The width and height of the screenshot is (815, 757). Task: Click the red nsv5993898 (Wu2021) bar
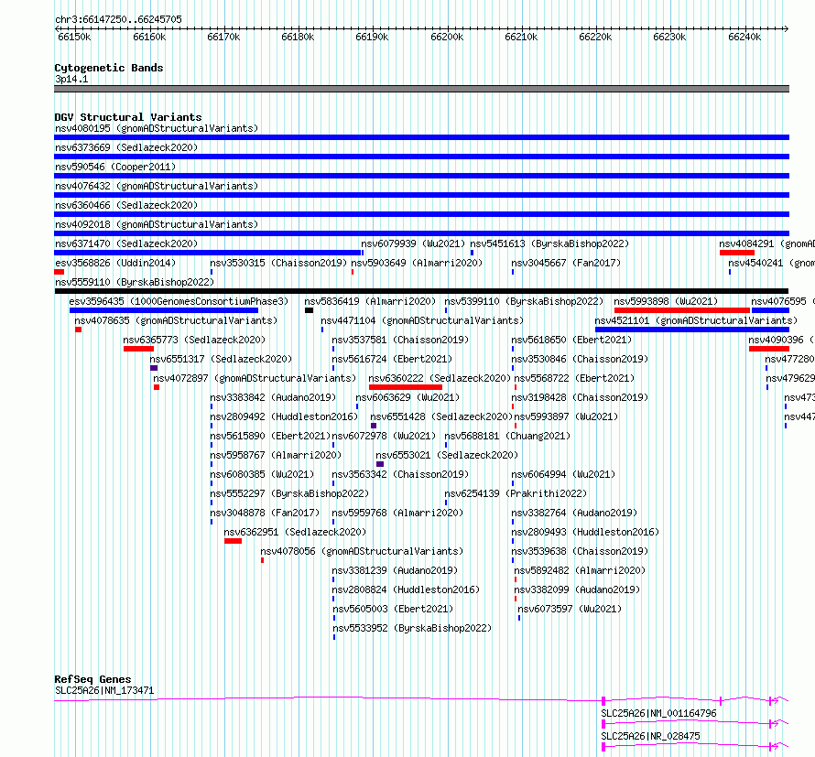(x=682, y=310)
